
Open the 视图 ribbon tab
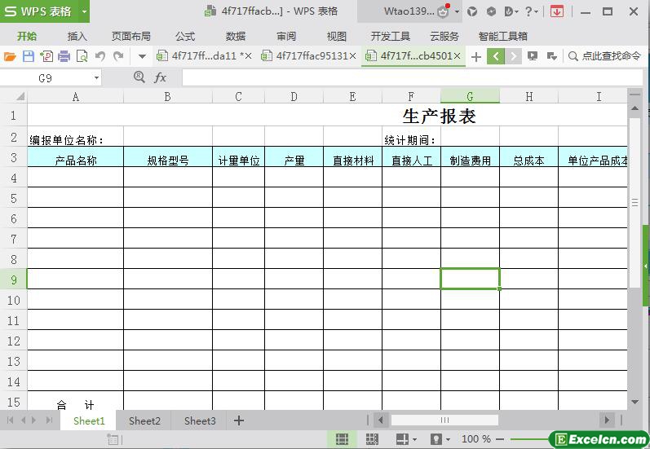[337, 37]
